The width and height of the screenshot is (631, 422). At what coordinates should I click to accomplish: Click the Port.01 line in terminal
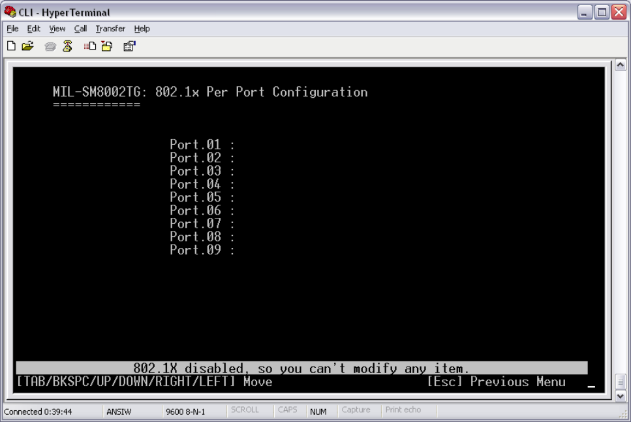pos(202,144)
